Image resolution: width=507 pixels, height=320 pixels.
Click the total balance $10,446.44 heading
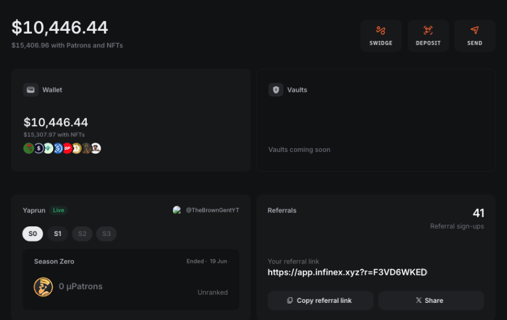coord(60,27)
